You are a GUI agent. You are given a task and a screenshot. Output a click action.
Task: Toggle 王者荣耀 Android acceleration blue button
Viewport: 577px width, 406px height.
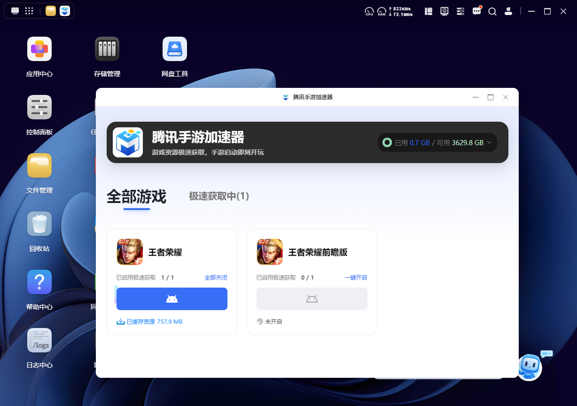pos(172,299)
